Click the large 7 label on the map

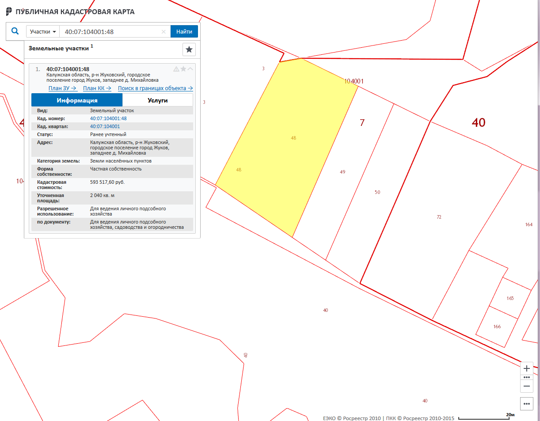[x=362, y=122]
